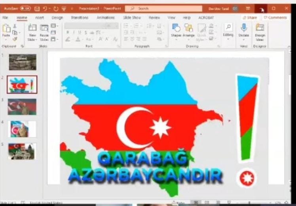Toggle Underline formatting
This screenshot has width=296, height=206.
tap(80, 32)
